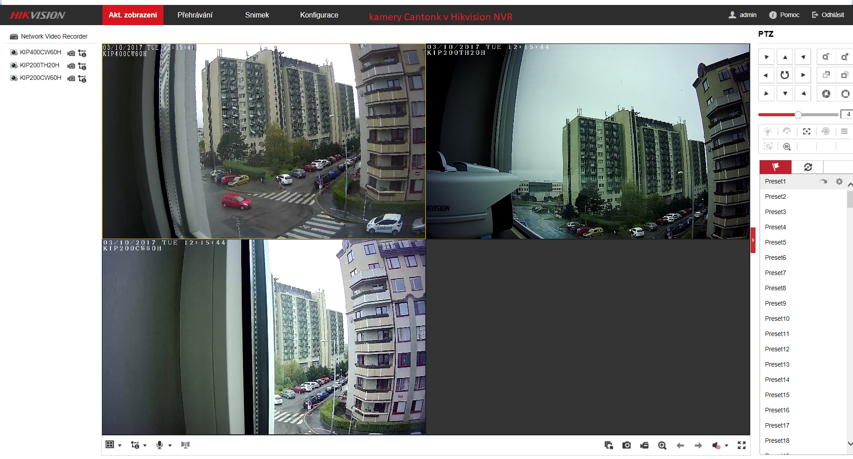The width and height of the screenshot is (853, 459).
Task: Enable manual tracking icon in PTZ panel
Action: (768, 147)
